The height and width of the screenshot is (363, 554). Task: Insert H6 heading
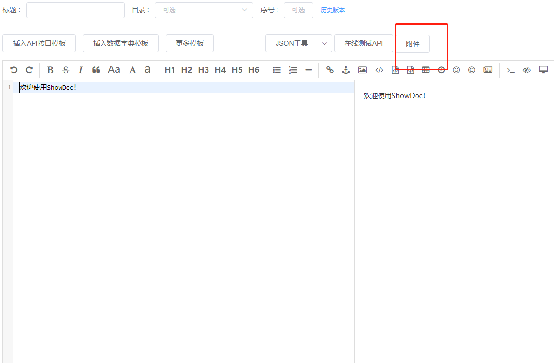[x=254, y=70]
